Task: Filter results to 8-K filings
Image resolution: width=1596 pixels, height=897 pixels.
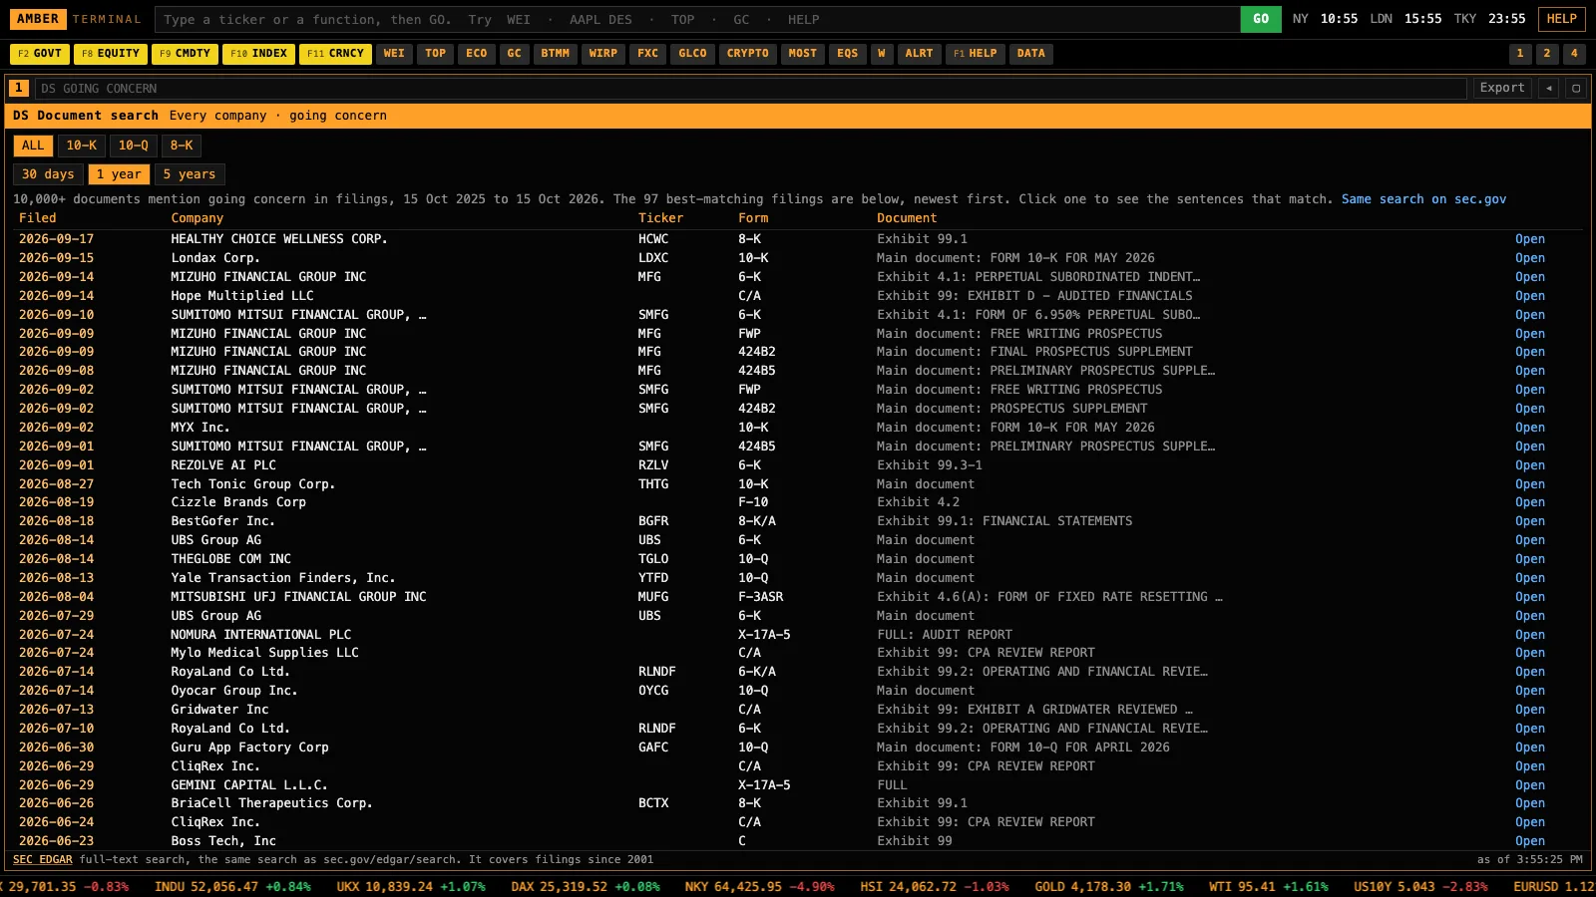Action: click(x=182, y=146)
